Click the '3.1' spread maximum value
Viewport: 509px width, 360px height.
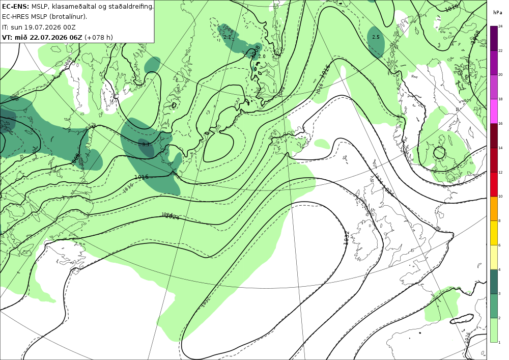point(146,144)
